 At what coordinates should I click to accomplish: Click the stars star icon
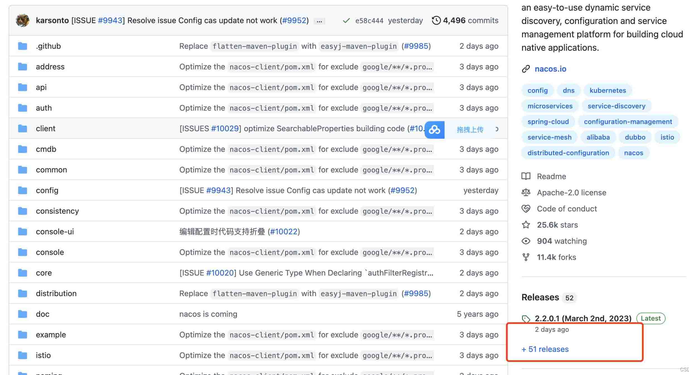[526, 225]
